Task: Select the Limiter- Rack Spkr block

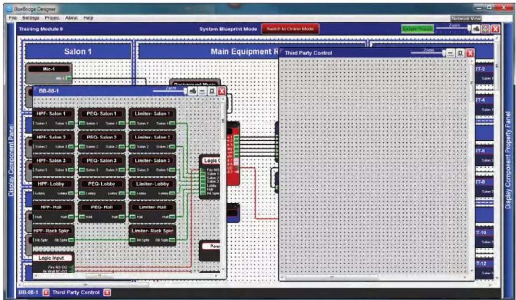Action: pos(152,235)
